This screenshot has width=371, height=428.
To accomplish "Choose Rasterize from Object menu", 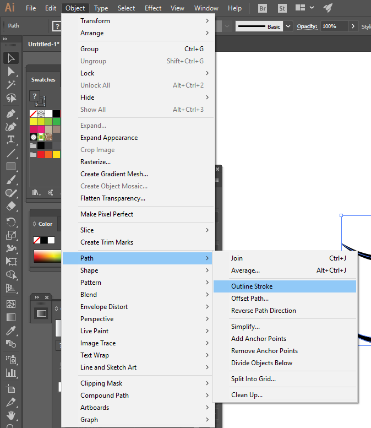I will (138, 162).
